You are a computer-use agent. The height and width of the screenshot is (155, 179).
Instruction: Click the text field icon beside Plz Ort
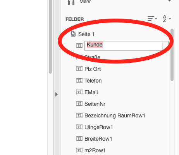(79, 69)
